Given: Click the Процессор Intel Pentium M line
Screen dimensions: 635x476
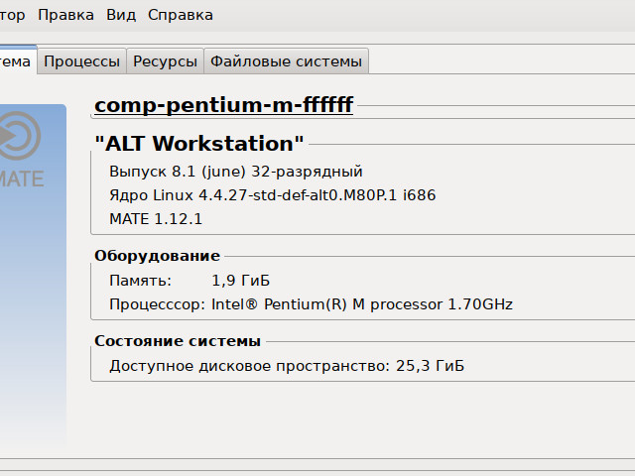Looking at the screenshot, I should point(311,304).
